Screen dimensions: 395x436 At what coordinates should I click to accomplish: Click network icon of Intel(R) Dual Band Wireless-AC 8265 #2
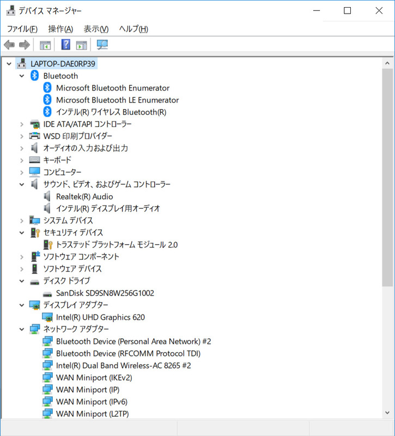tap(47, 365)
